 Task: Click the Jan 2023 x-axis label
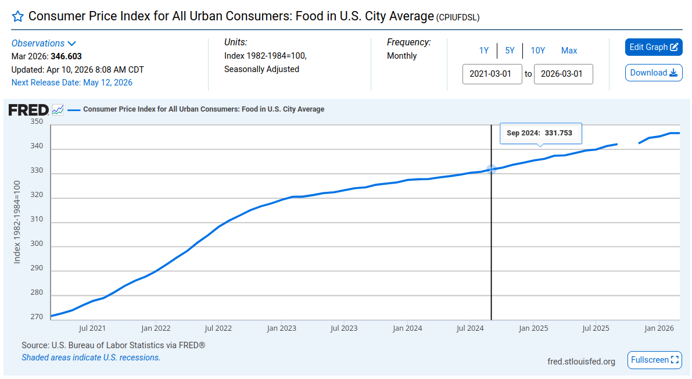pyautogui.click(x=282, y=328)
